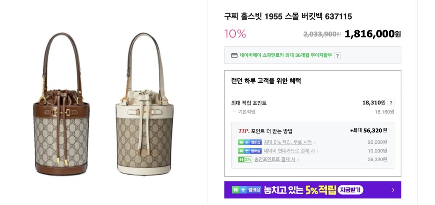Click the N 2% badge beside 충전포인트
Screen dimensions: 435x205
[x=245, y=159]
